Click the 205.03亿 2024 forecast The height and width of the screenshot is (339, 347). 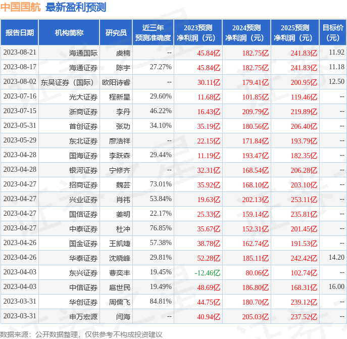point(256,317)
